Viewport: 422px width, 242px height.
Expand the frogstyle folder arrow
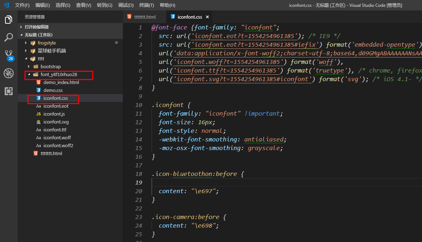(26, 43)
